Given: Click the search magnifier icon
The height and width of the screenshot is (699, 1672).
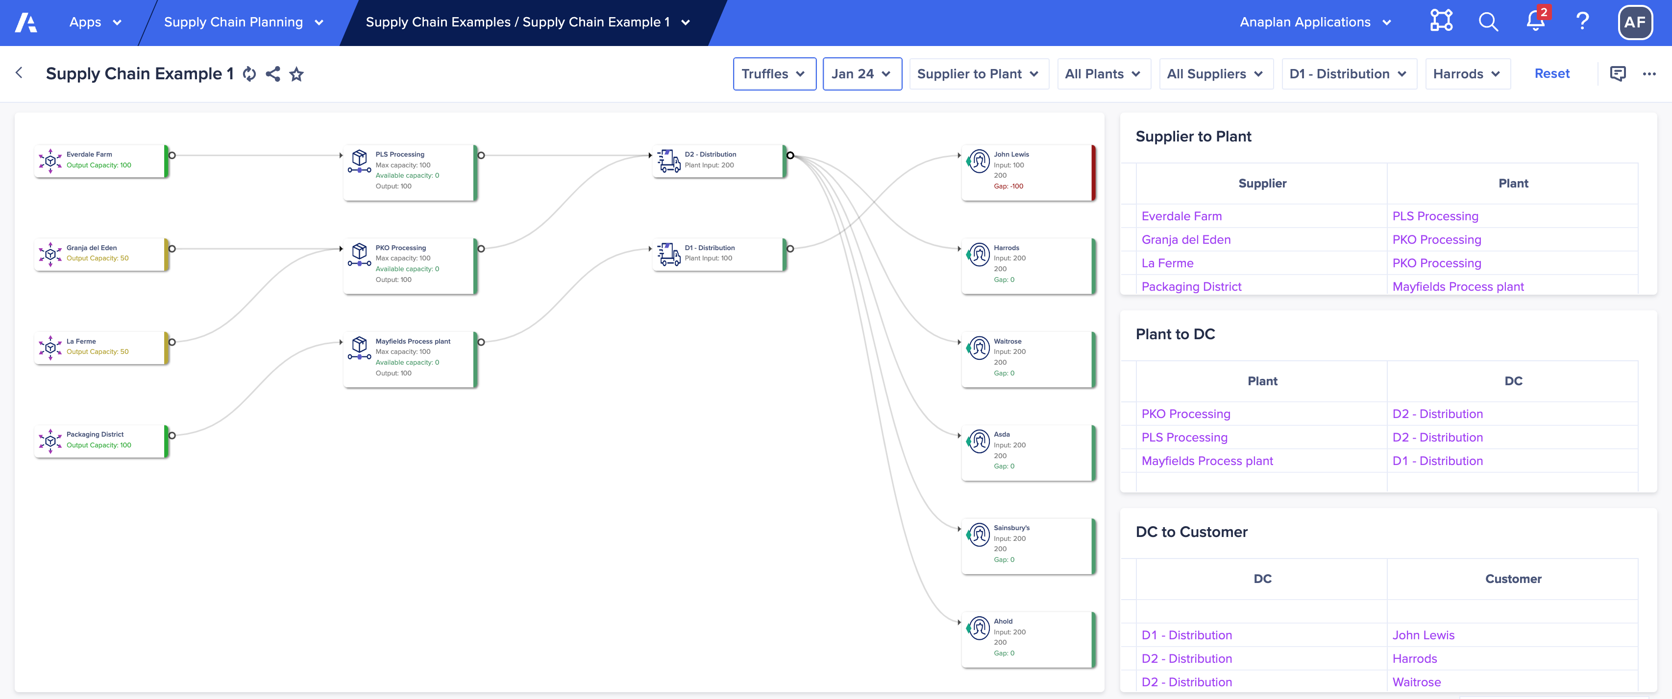Looking at the screenshot, I should tap(1488, 22).
